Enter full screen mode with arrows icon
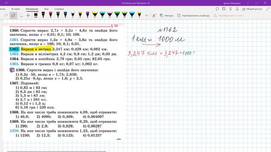 point(268,9)
